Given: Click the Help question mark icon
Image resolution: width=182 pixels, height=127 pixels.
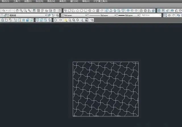Looking at the screenshot, I should click(60, 11).
